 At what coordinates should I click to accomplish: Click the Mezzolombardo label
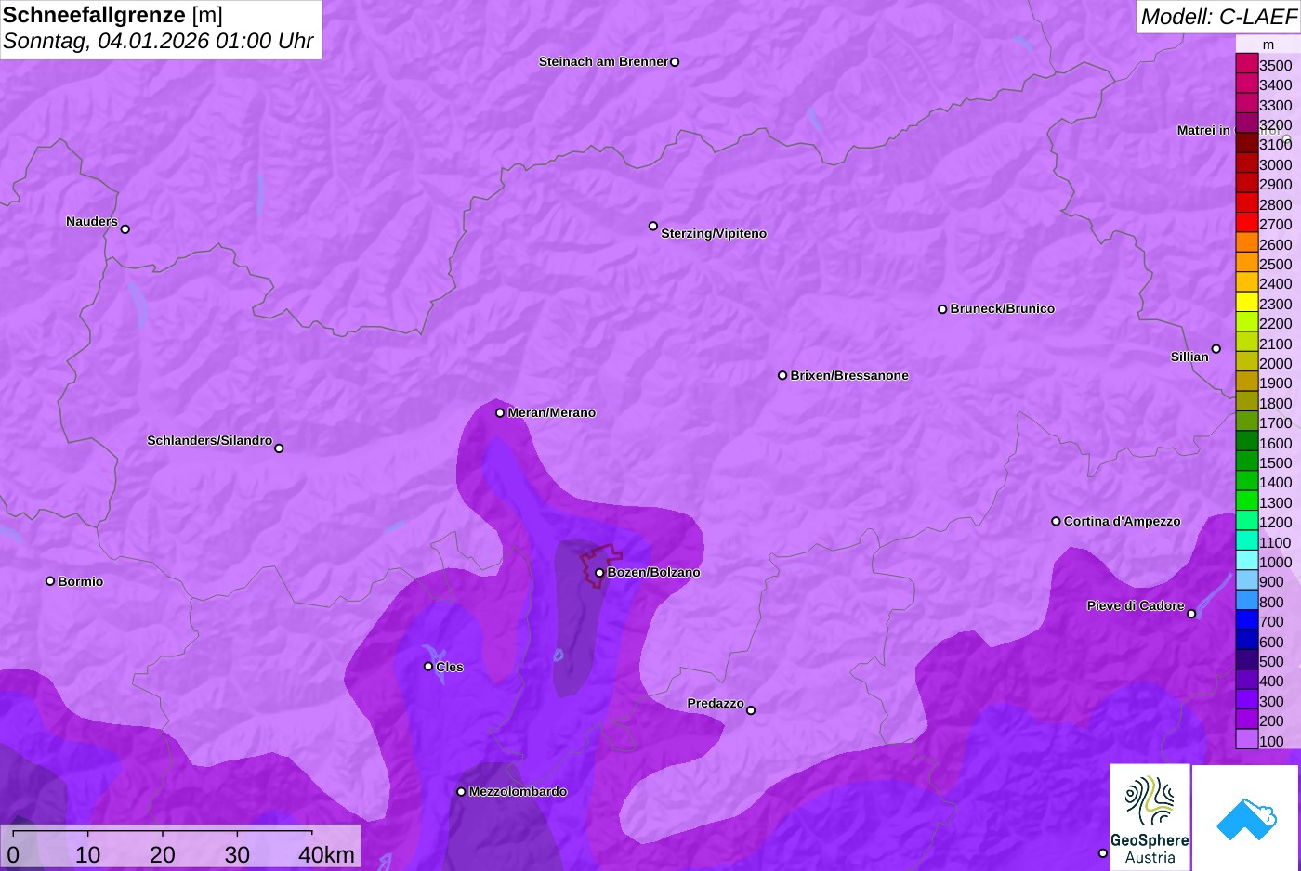point(518,792)
